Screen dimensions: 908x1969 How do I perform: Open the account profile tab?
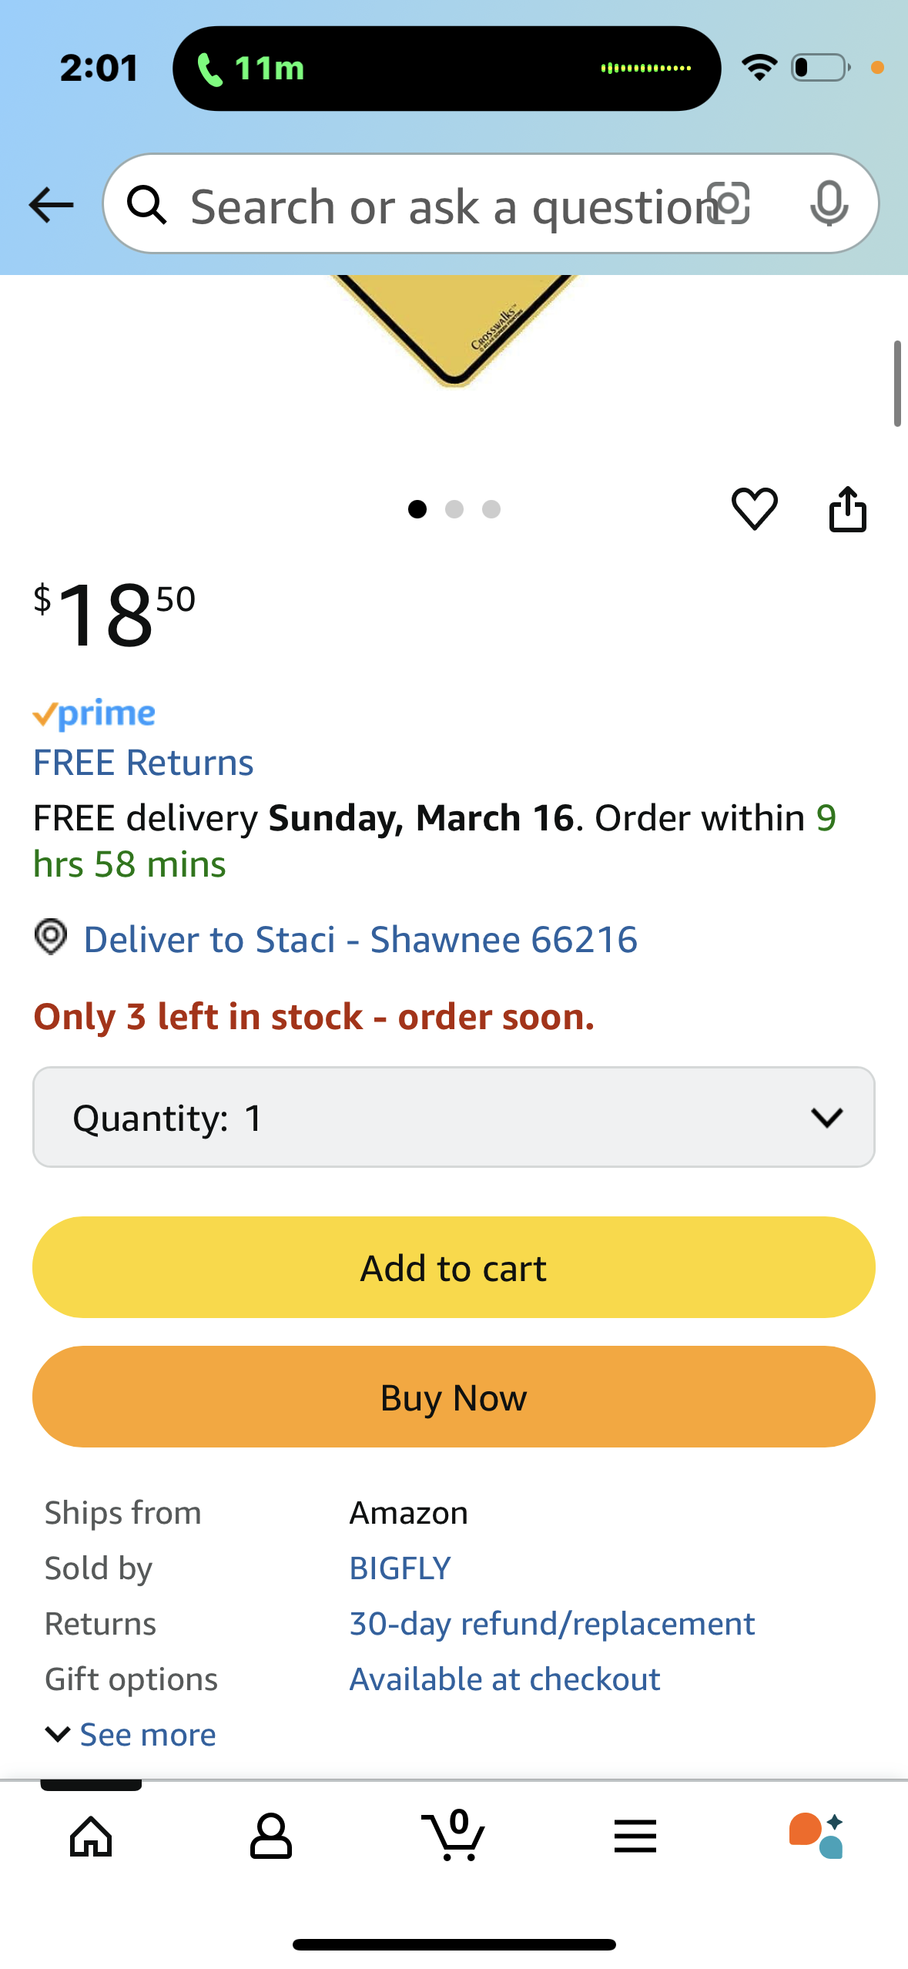point(271,1837)
